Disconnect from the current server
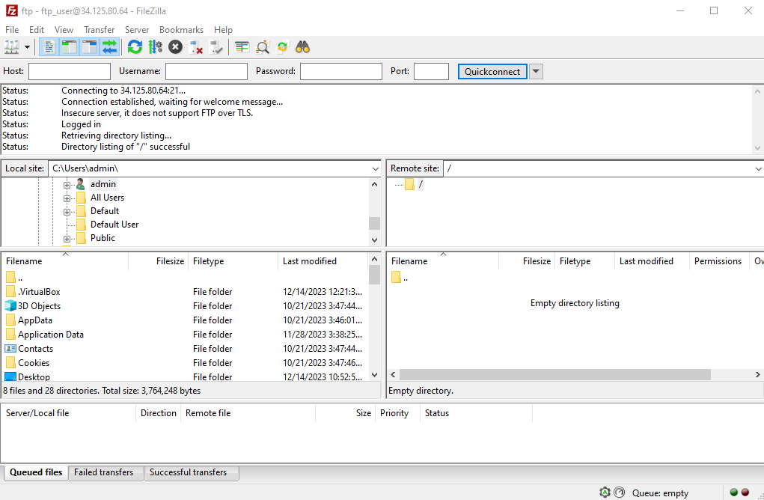This screenshot has width=764, height=500. click(x=196, y=47)
